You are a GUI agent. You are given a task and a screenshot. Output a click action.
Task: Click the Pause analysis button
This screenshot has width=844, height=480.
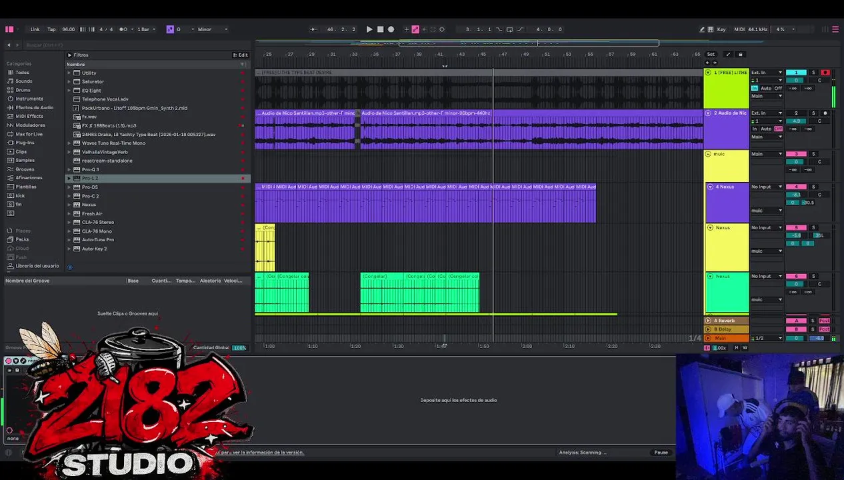(x=661, y=453)
